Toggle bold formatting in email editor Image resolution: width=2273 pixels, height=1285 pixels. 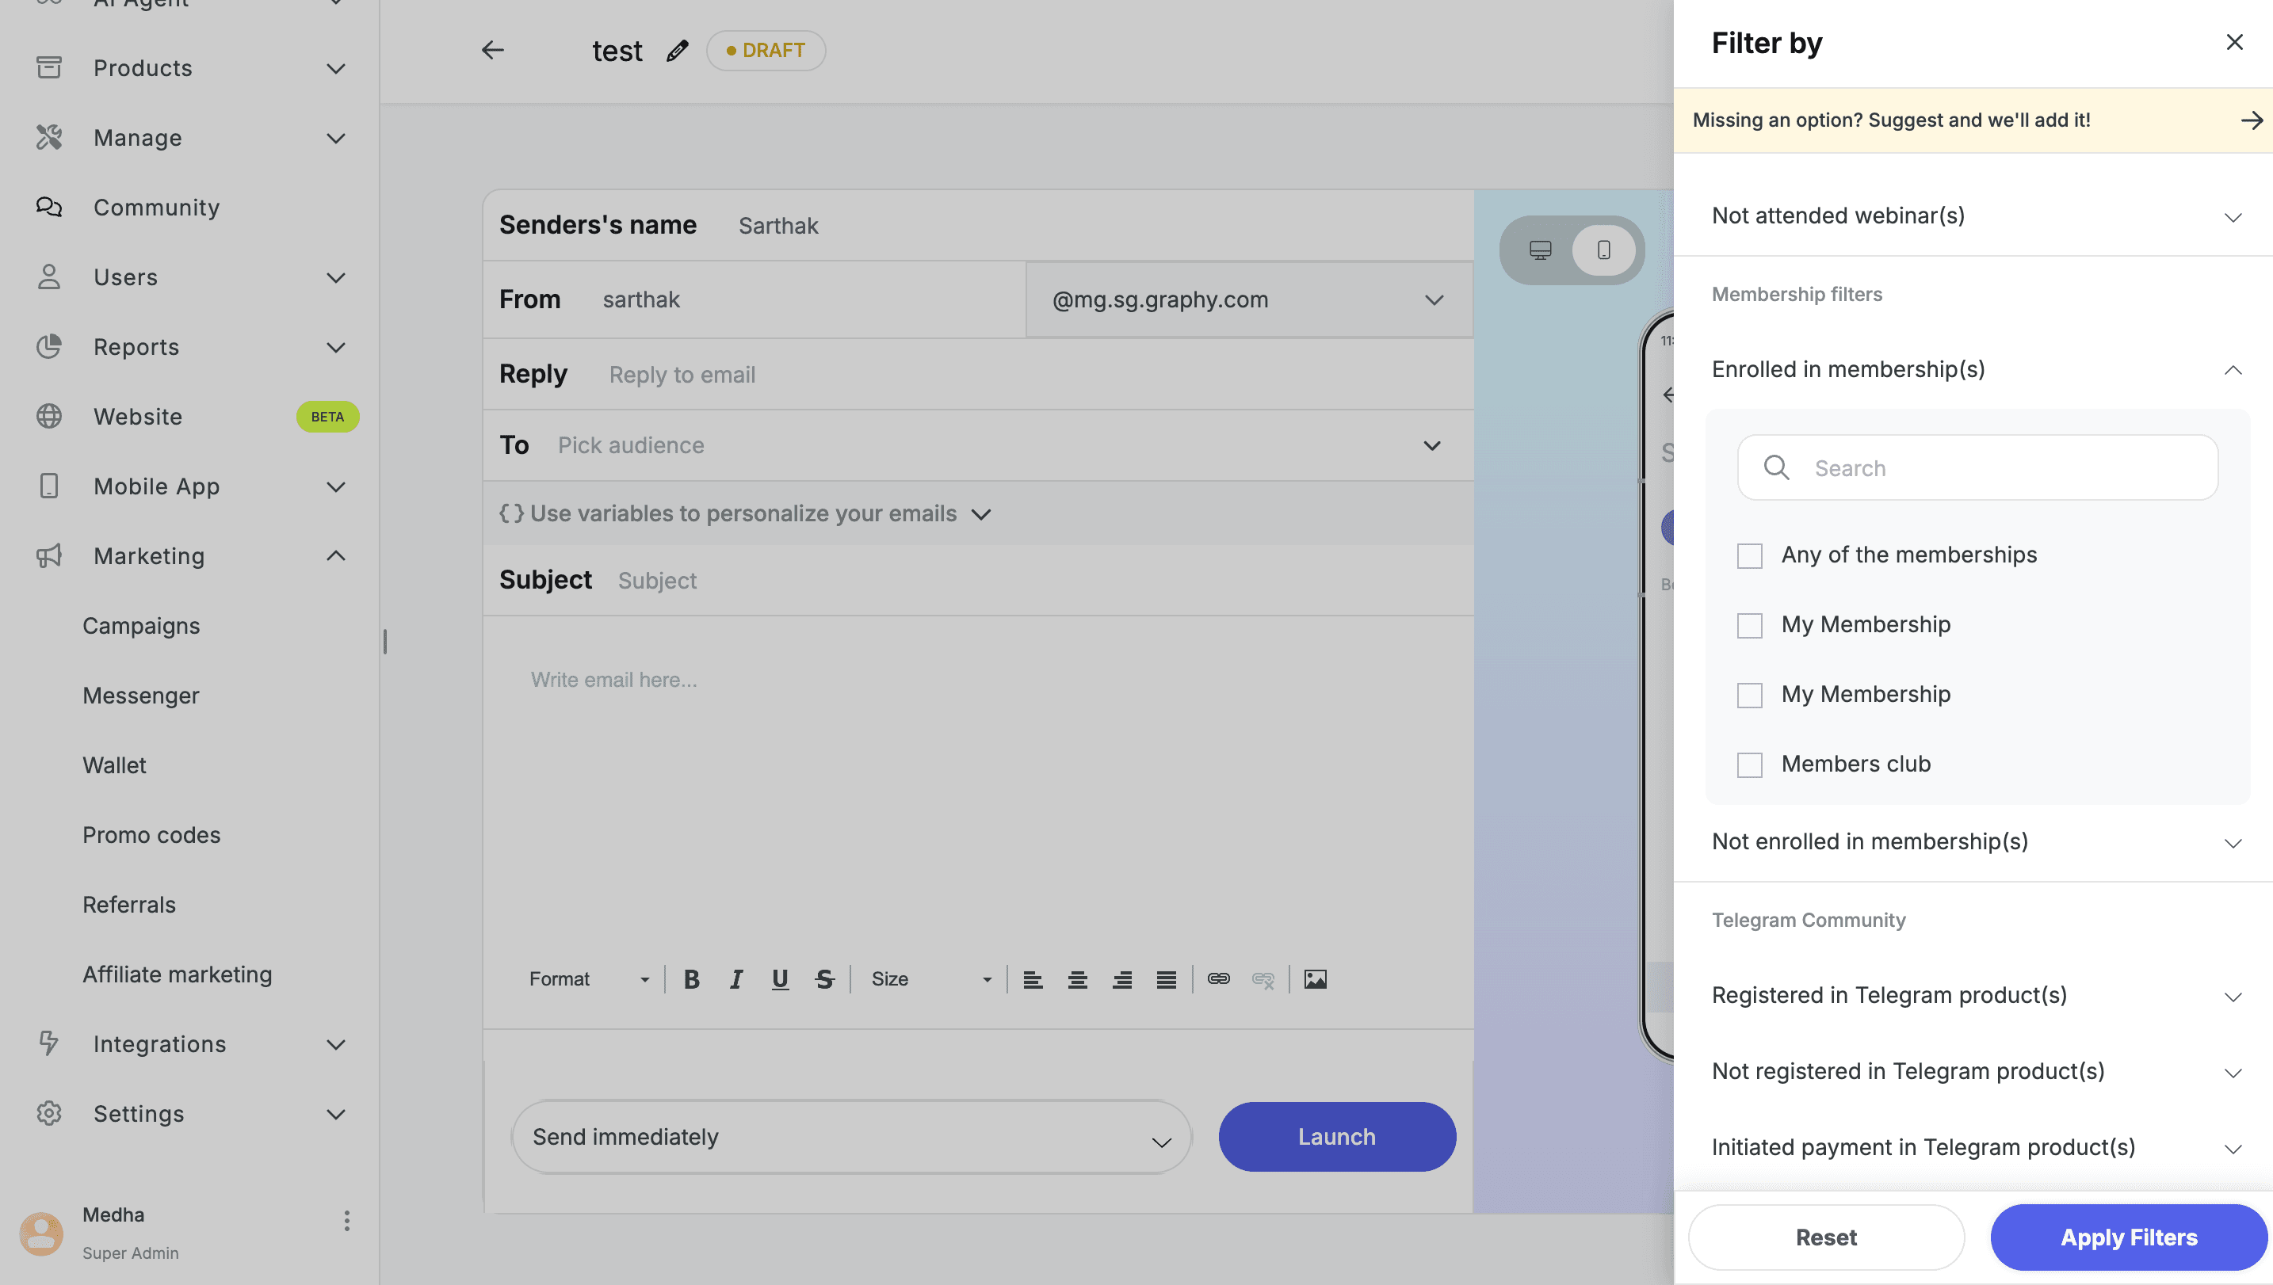click(691, 978)
